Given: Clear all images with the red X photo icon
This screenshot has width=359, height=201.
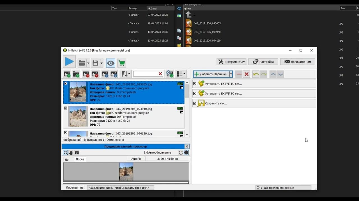Looking at the screenshot, I should coord(95,74).
